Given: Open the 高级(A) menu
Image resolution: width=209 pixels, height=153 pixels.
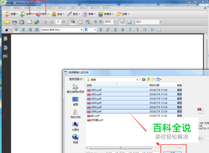Looking at the screenshot, I should point(84,8).
